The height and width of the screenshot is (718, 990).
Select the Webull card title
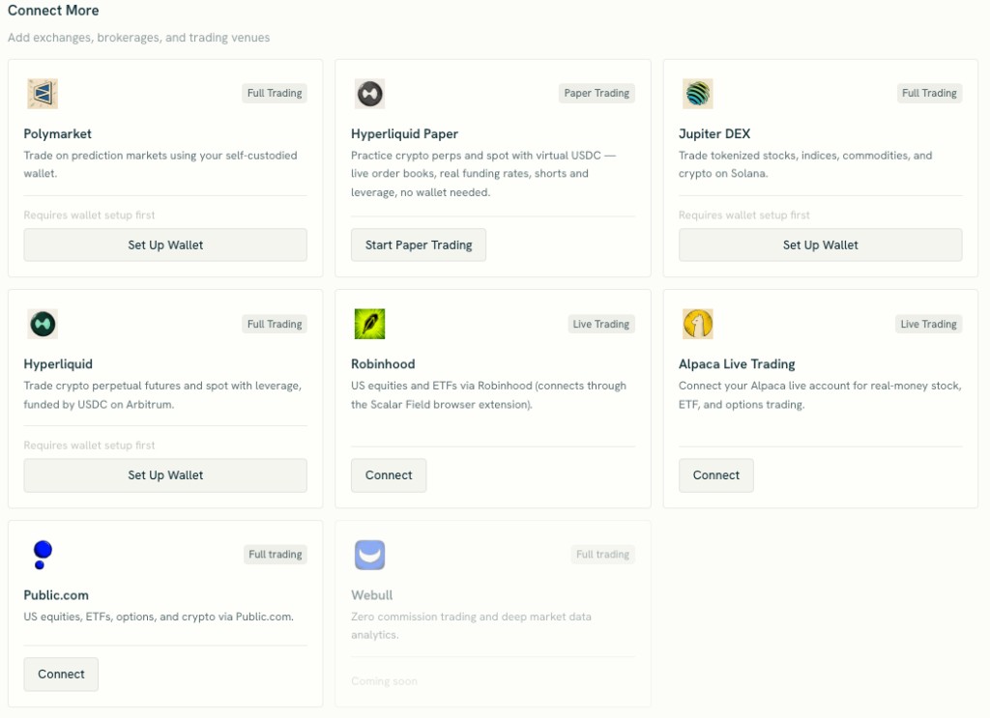tap(371, 595)
